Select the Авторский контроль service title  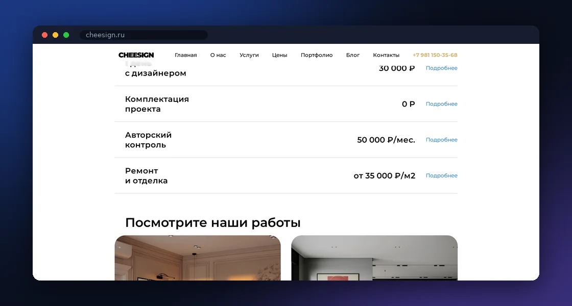148,140
